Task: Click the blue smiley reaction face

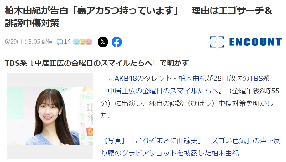Action: click(x=76, y=42)
